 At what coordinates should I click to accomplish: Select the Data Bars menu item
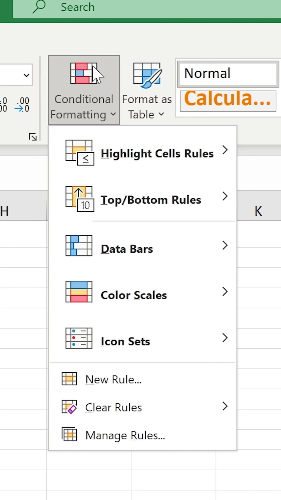click(x=127, y=249)
